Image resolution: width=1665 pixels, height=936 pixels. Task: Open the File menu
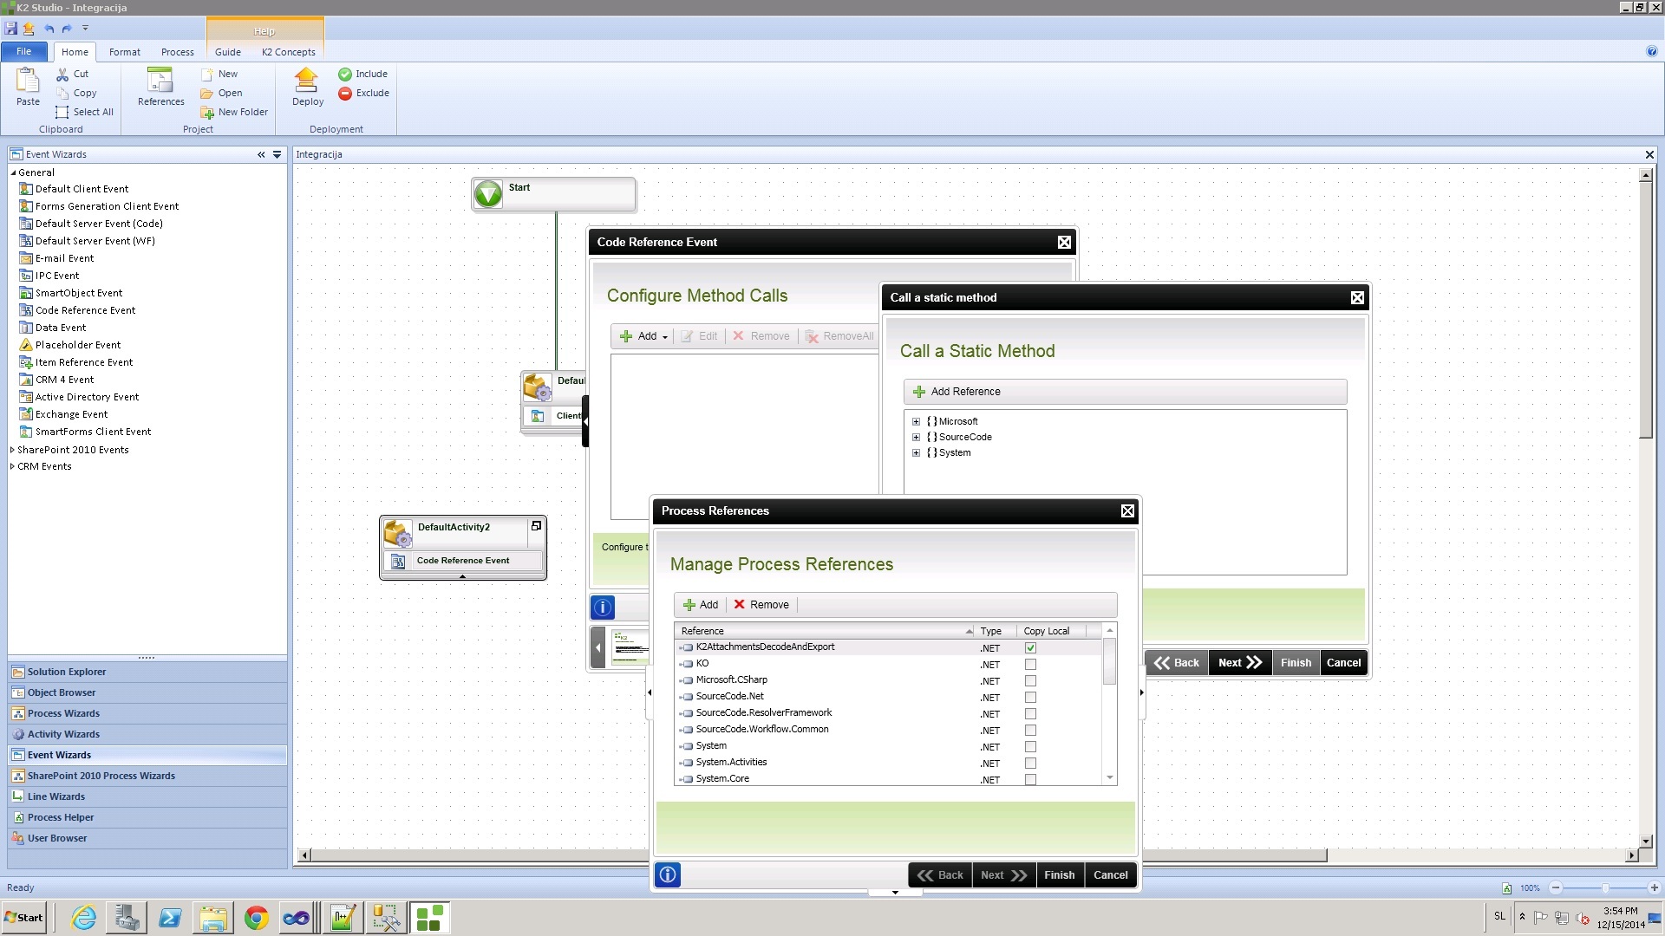(24, 51)
